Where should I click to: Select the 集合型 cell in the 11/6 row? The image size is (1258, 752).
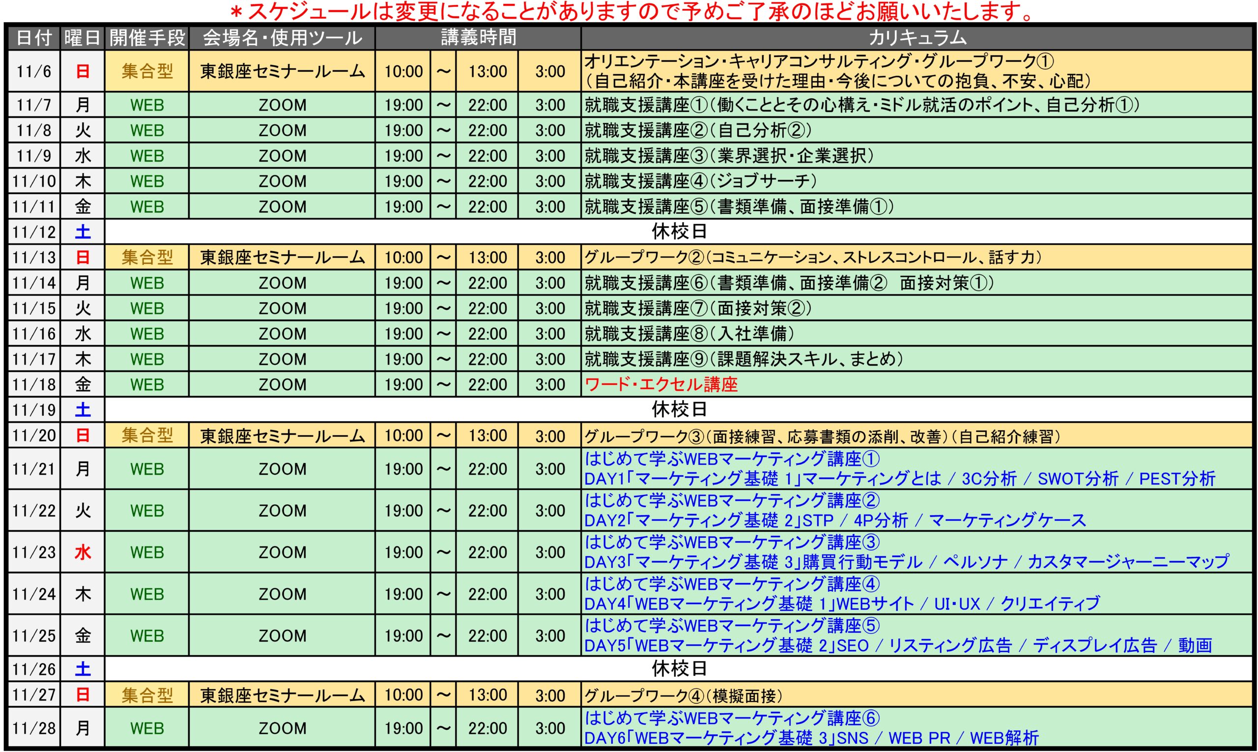click(147, 71)
